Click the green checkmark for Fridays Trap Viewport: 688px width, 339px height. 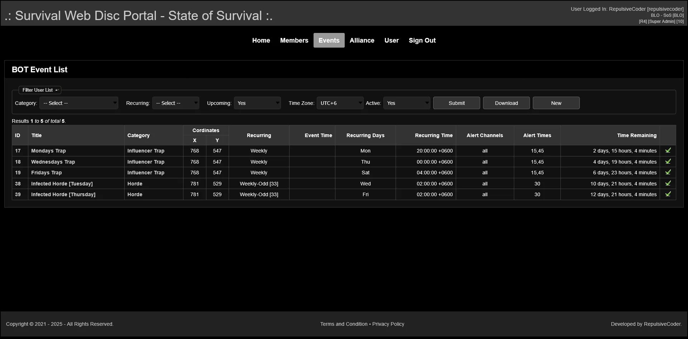tap(668, 173)
